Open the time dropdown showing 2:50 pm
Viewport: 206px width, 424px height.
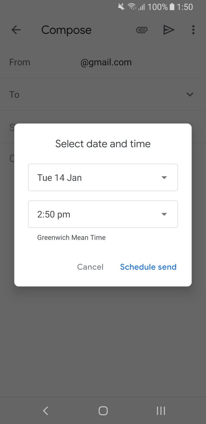coord(103,214)
